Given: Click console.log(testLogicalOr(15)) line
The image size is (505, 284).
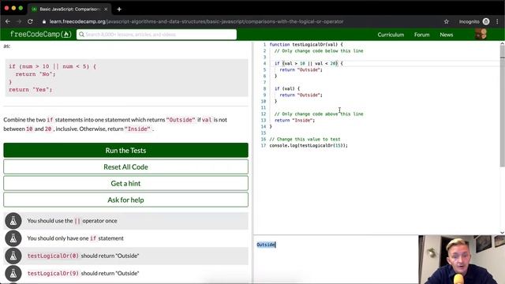Looking at the screenshot, I should pyautogui.click(x=309, y=145).
